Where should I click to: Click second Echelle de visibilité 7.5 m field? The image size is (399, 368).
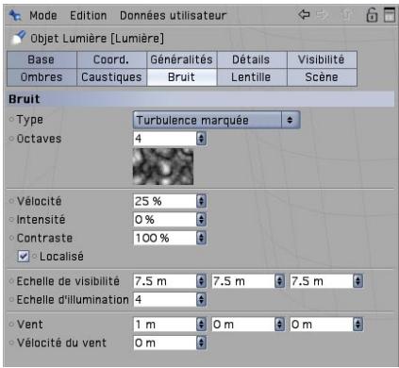tap(243, 281)
